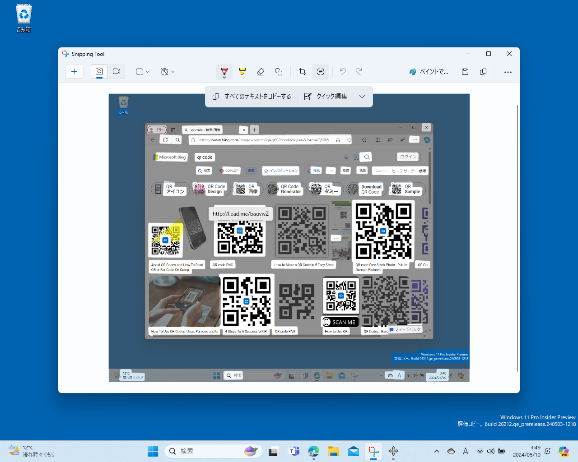Open the notification bell in the tray
Image resolution: width=578 pixels, height=462 pixels.
[x=548, y=451]
